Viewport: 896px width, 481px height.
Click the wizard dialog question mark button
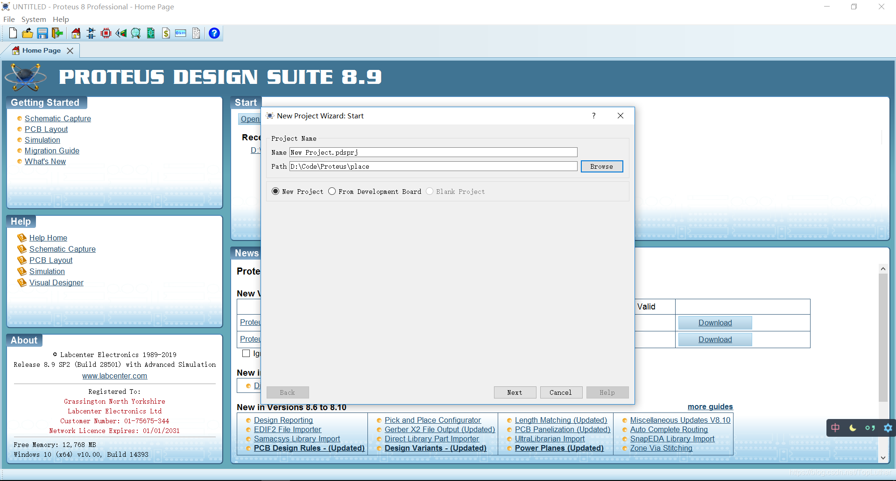coord(594,116)
